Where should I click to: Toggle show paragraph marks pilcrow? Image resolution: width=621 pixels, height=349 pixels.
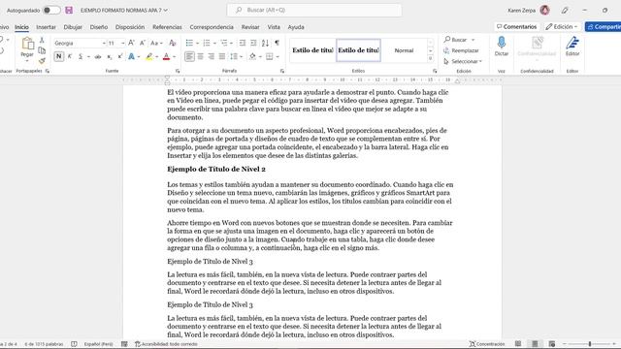pyautogui.click(x=277, y=43)
